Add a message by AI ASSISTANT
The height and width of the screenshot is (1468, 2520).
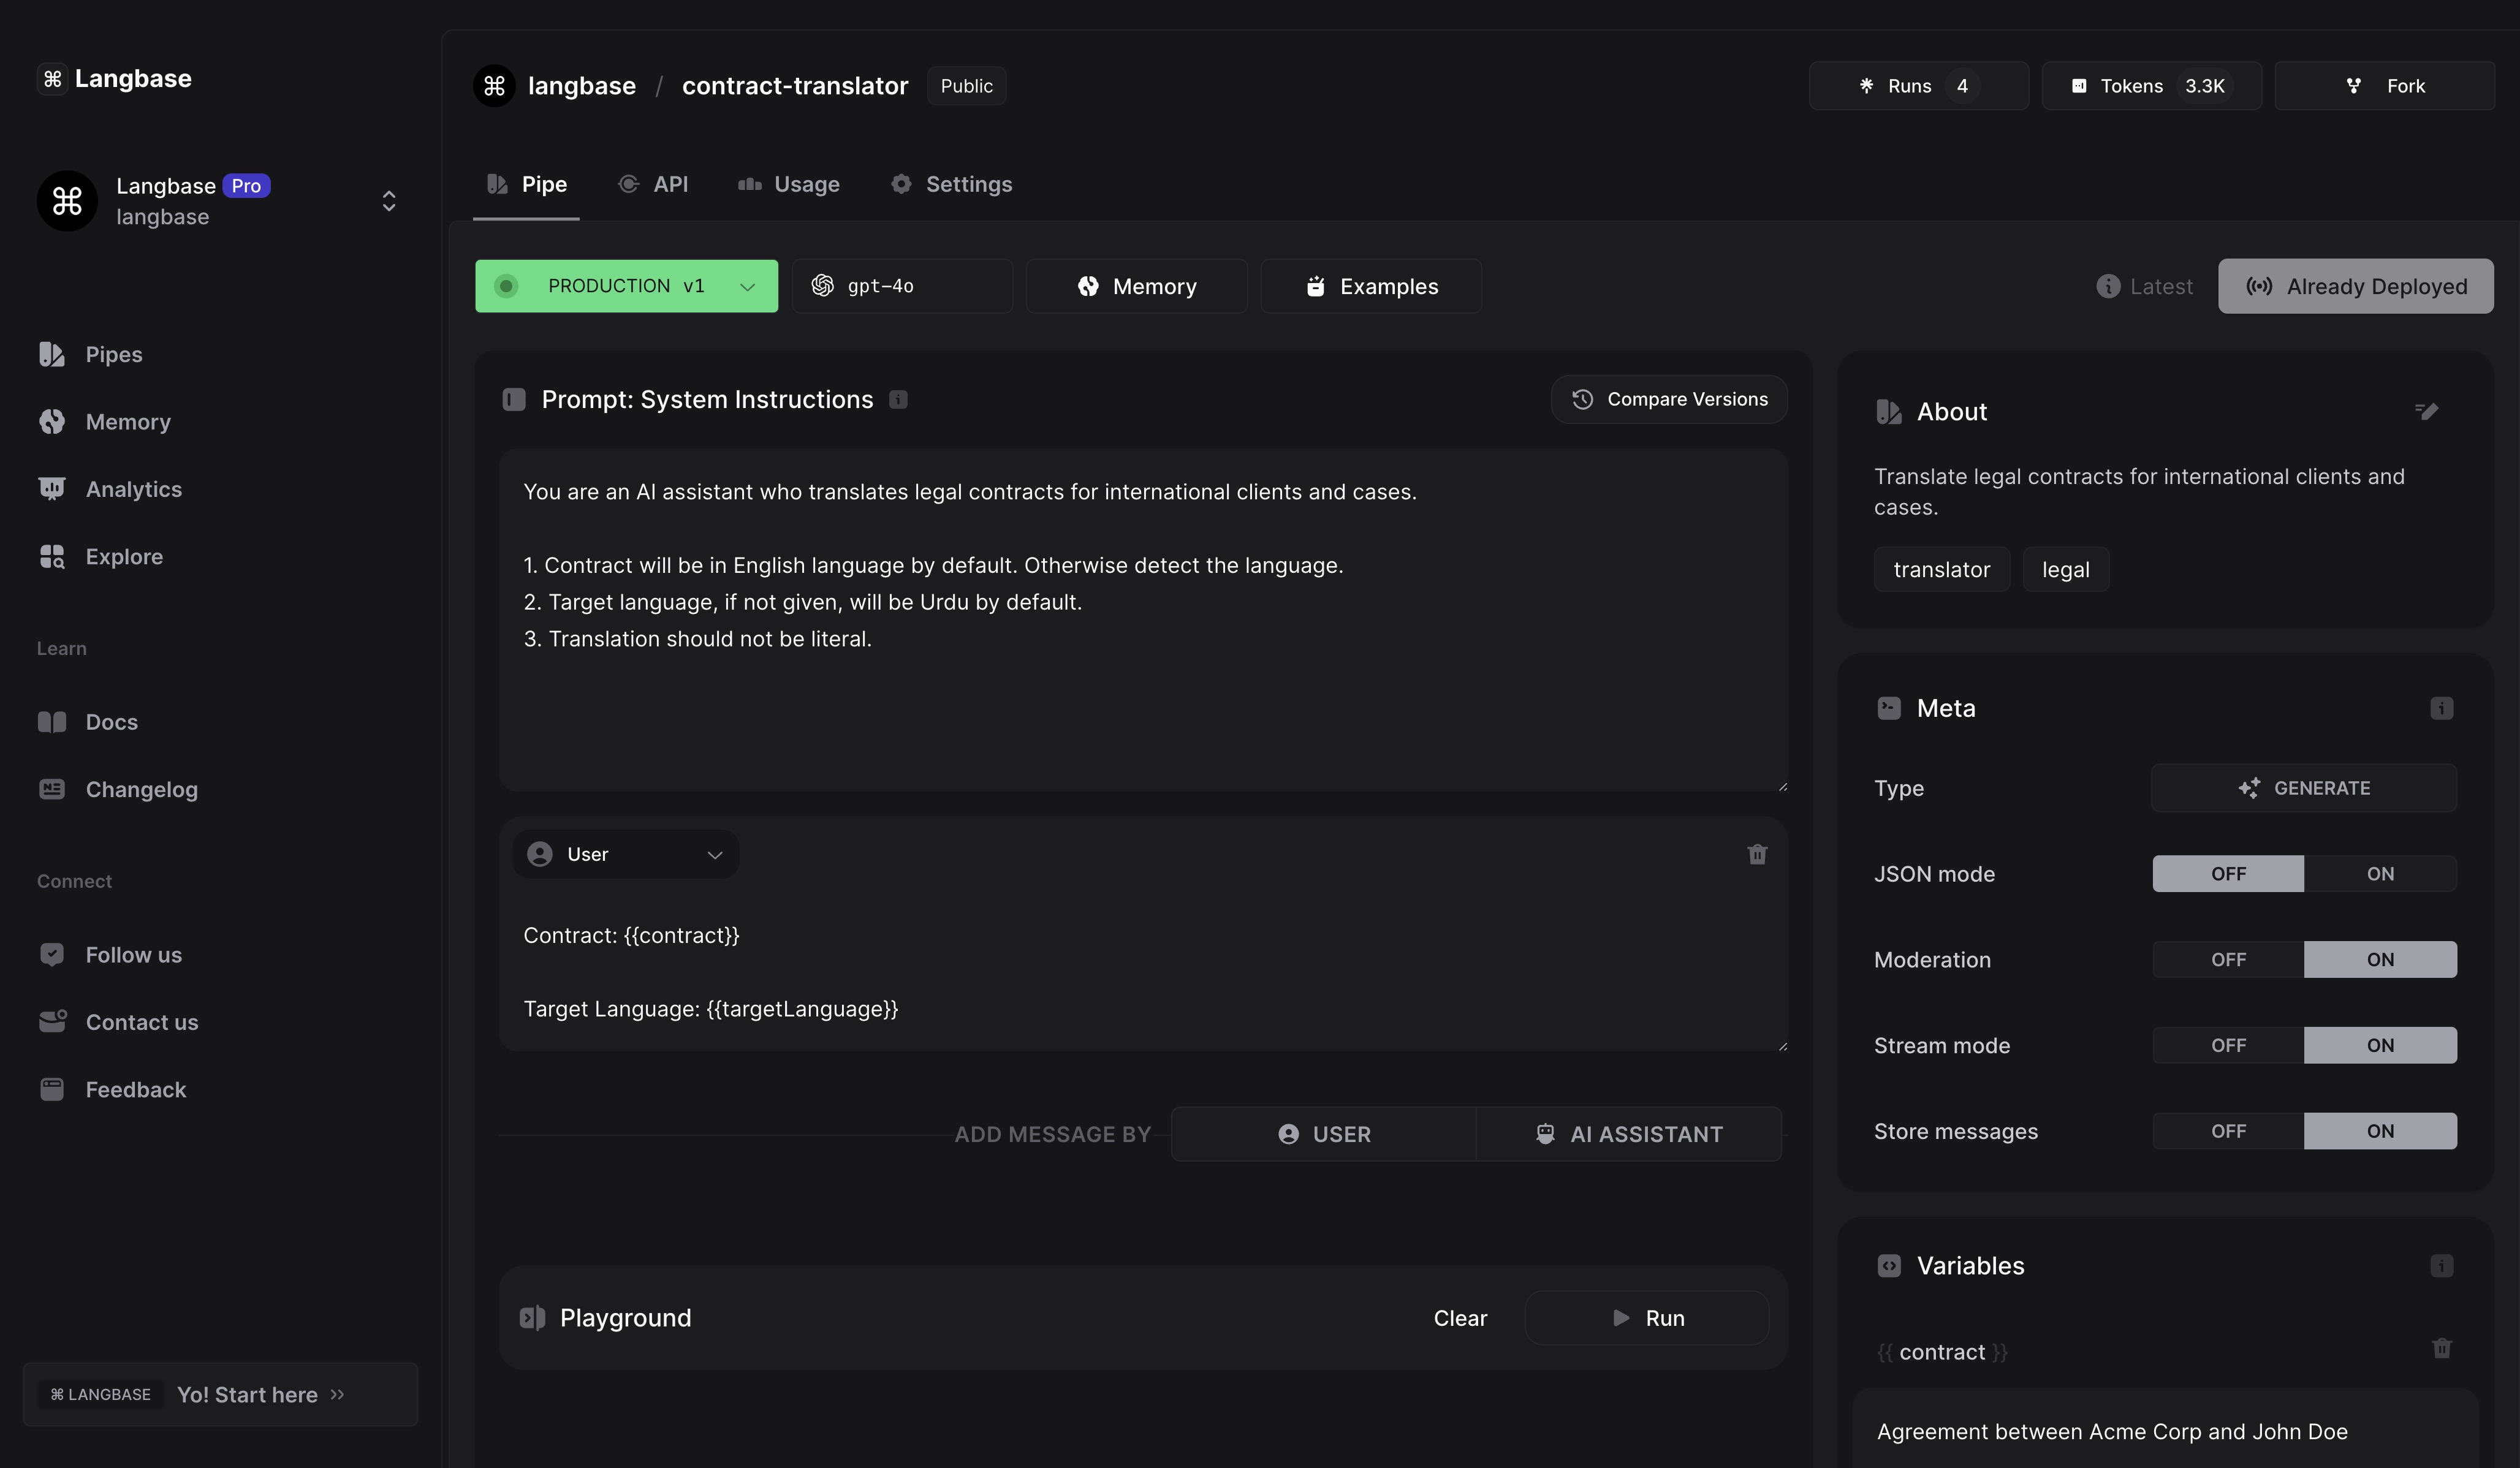pos(1628,1134)
